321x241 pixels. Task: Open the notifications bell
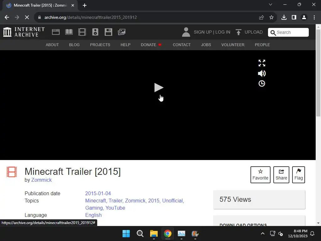pyautogui.click(x=313, y=233)
